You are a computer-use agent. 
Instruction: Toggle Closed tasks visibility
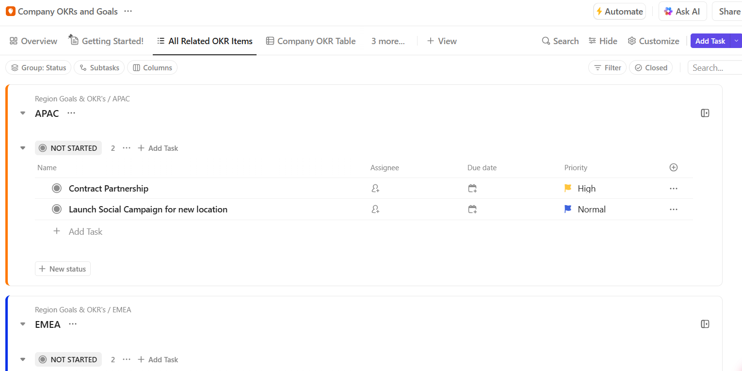tap(651, 68)
